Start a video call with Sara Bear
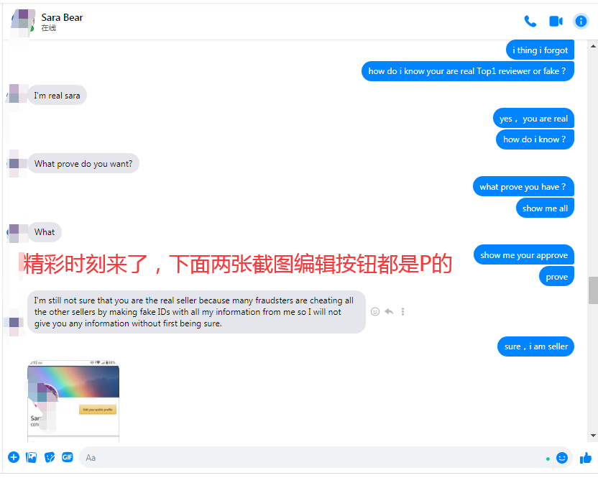 [556, 22]
